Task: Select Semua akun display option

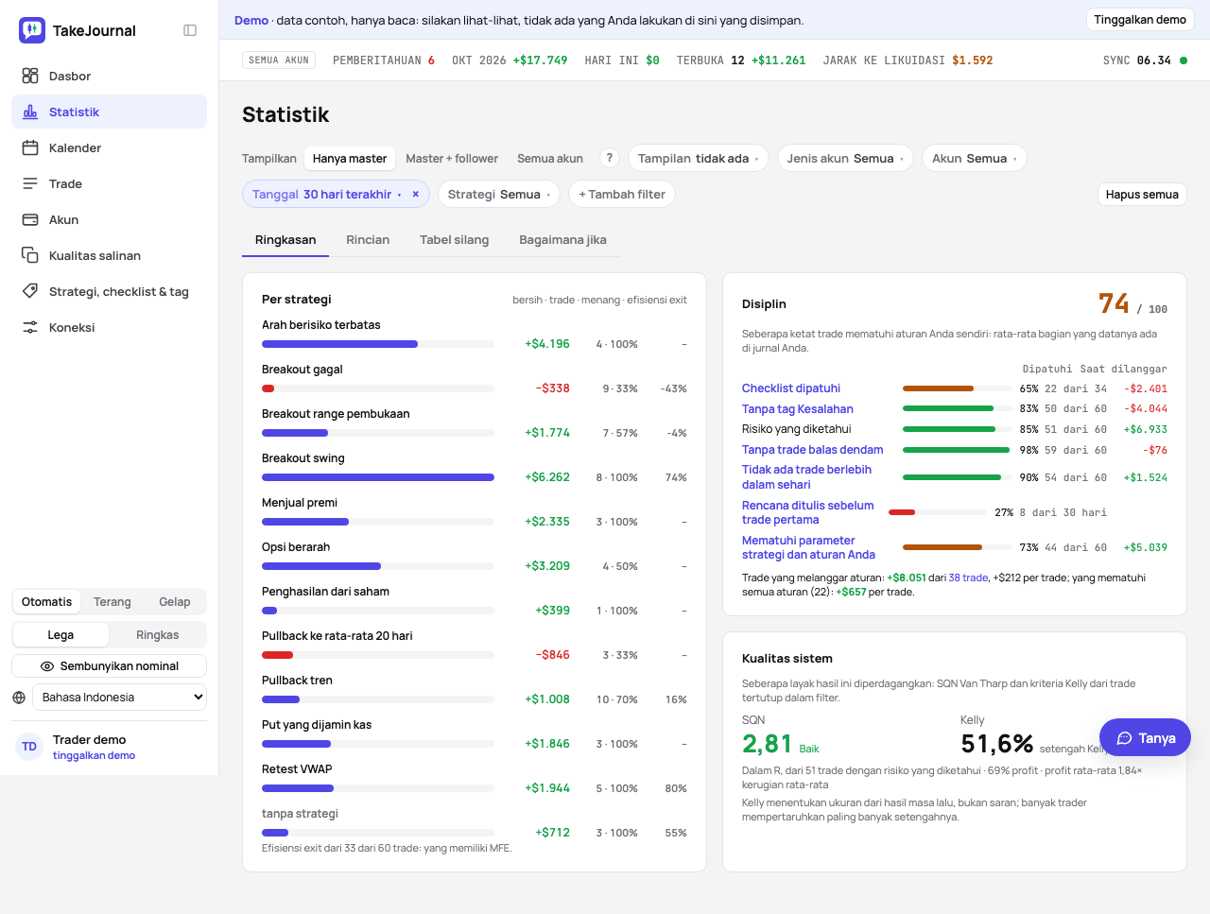Action: coord(550,158)
